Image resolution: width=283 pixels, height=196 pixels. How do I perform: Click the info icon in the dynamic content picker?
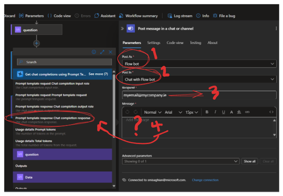pyautogui.click(x=94, y=52)
